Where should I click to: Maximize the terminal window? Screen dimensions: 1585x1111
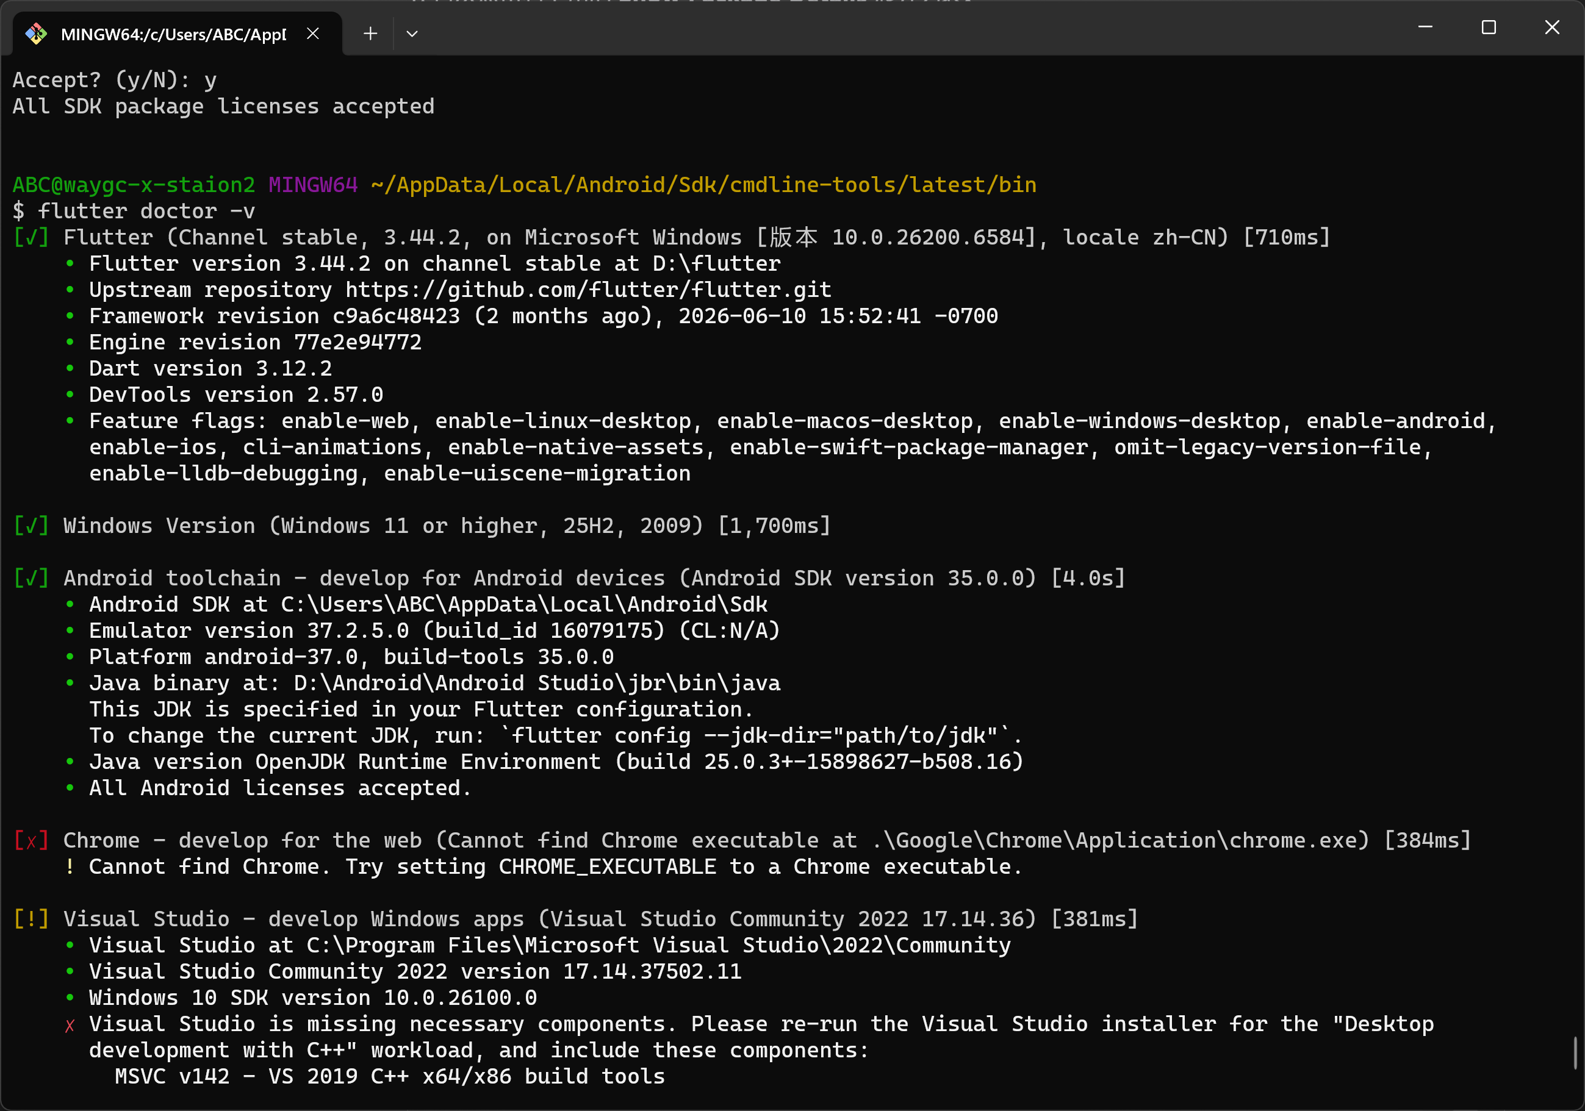1489,27
